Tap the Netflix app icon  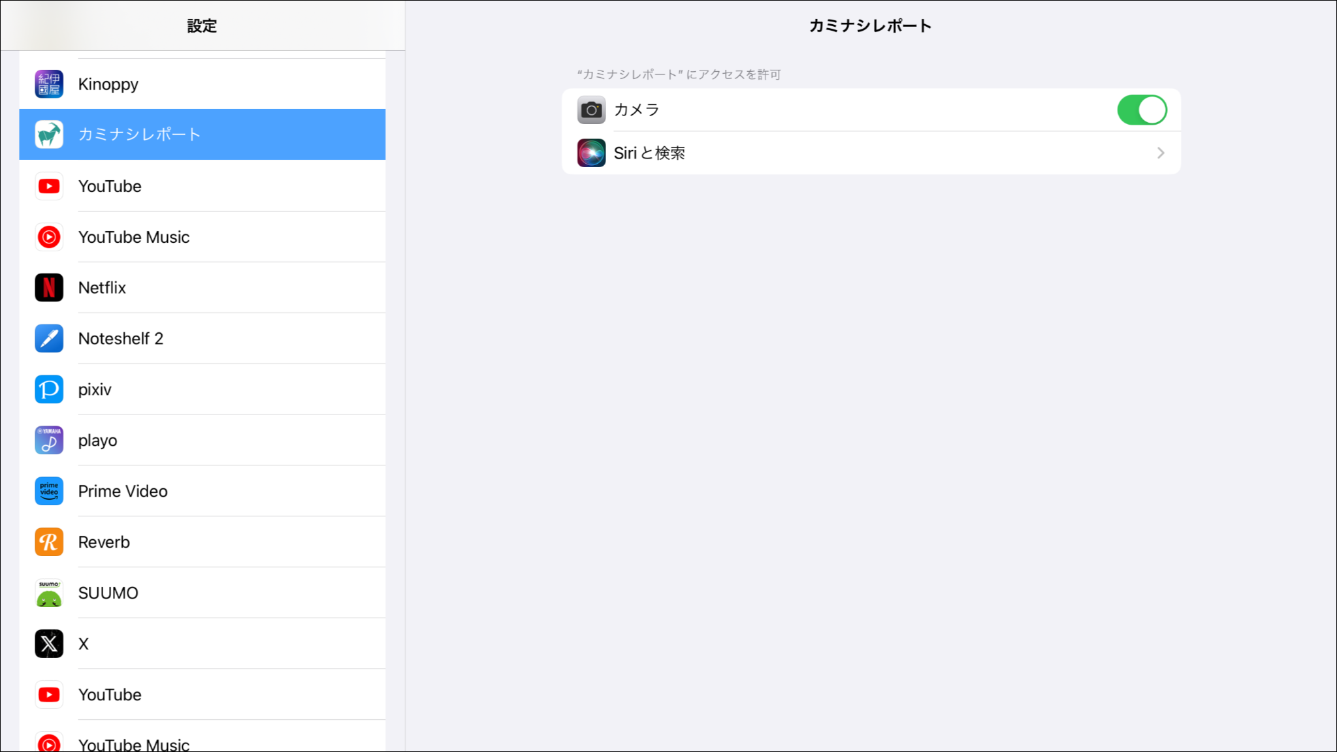pyautogui.click(x=49, y=288)
